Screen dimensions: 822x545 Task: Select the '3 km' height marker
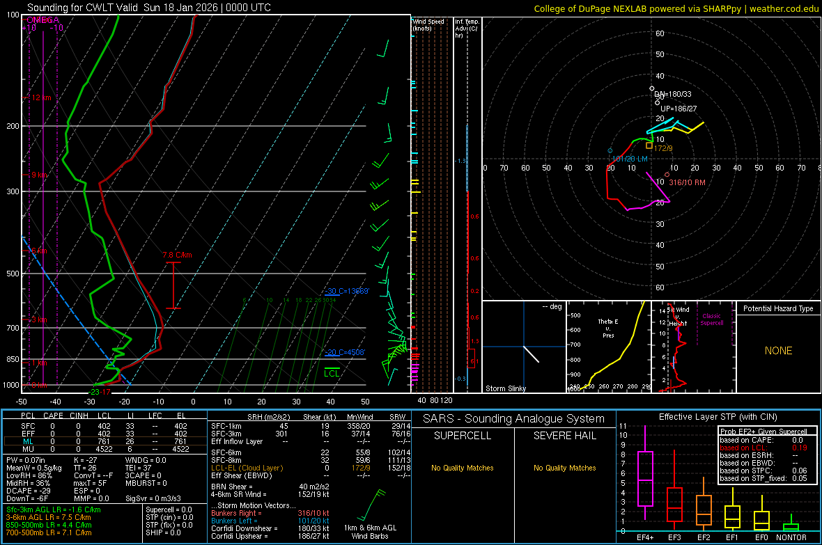(x=39, y=319)
